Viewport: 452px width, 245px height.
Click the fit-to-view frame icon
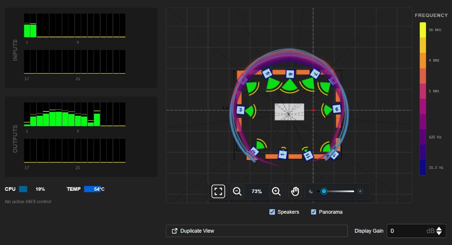point(218,191)
